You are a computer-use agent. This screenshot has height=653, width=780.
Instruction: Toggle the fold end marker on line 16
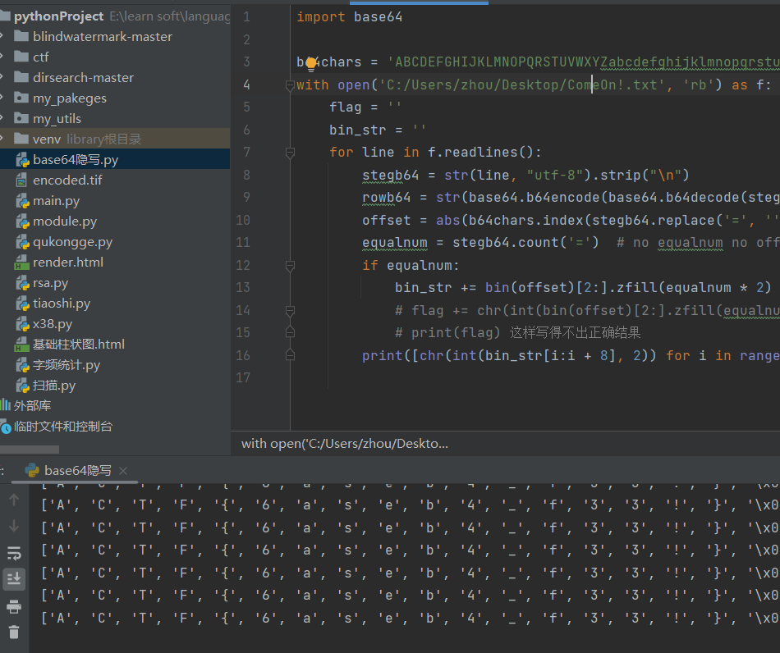click(291, 355)
